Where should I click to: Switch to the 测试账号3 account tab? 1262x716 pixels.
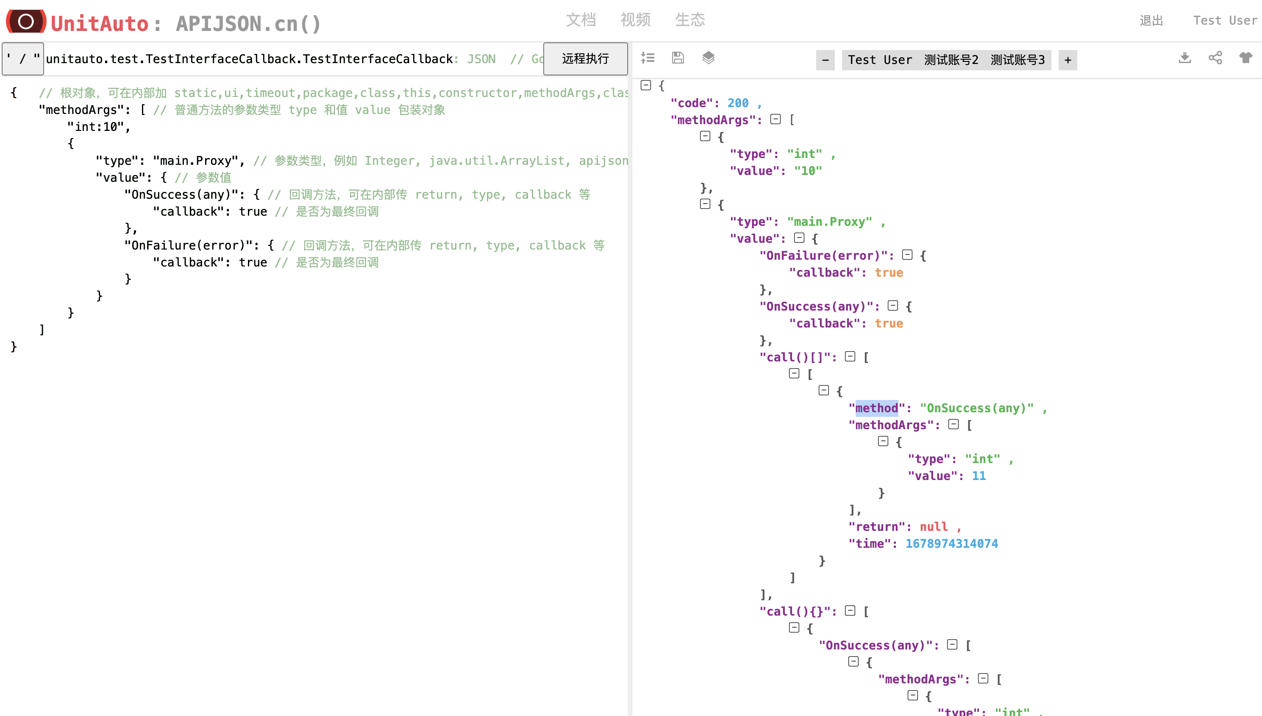[1017, 60]
